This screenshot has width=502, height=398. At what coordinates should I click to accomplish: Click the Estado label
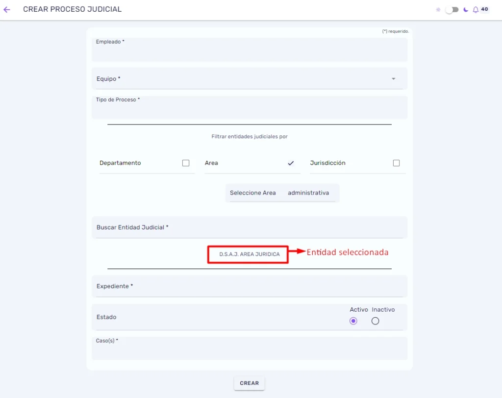point(106,317)
